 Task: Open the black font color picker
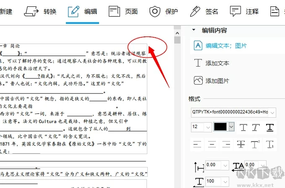231,127
